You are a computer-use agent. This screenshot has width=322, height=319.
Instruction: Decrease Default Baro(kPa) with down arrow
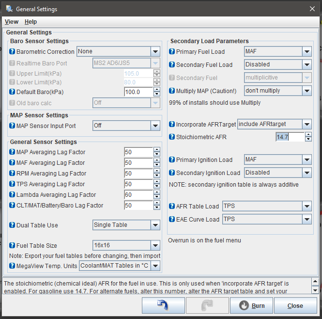(x=157, y=94)
